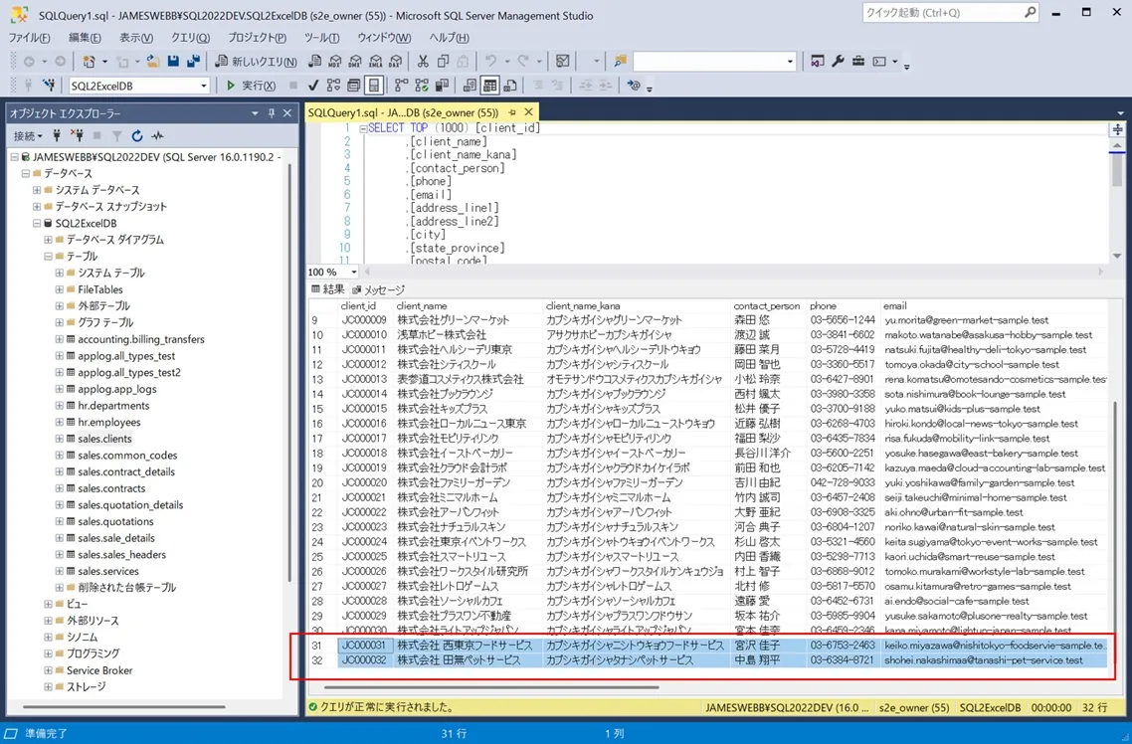Open Activity Monitor from Object Explorer toolbar
Image resolution: width=1132 pixels, height=744 pixels.
pyautogui.click(x=157, y=135)
